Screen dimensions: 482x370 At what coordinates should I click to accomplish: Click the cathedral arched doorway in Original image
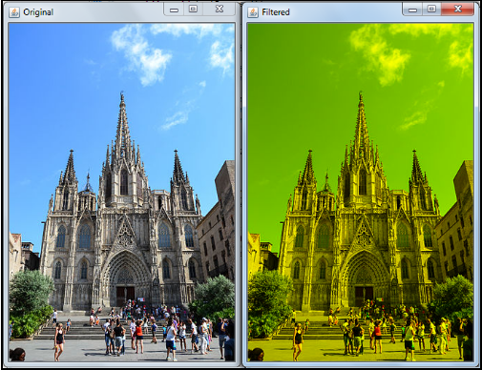126,279
